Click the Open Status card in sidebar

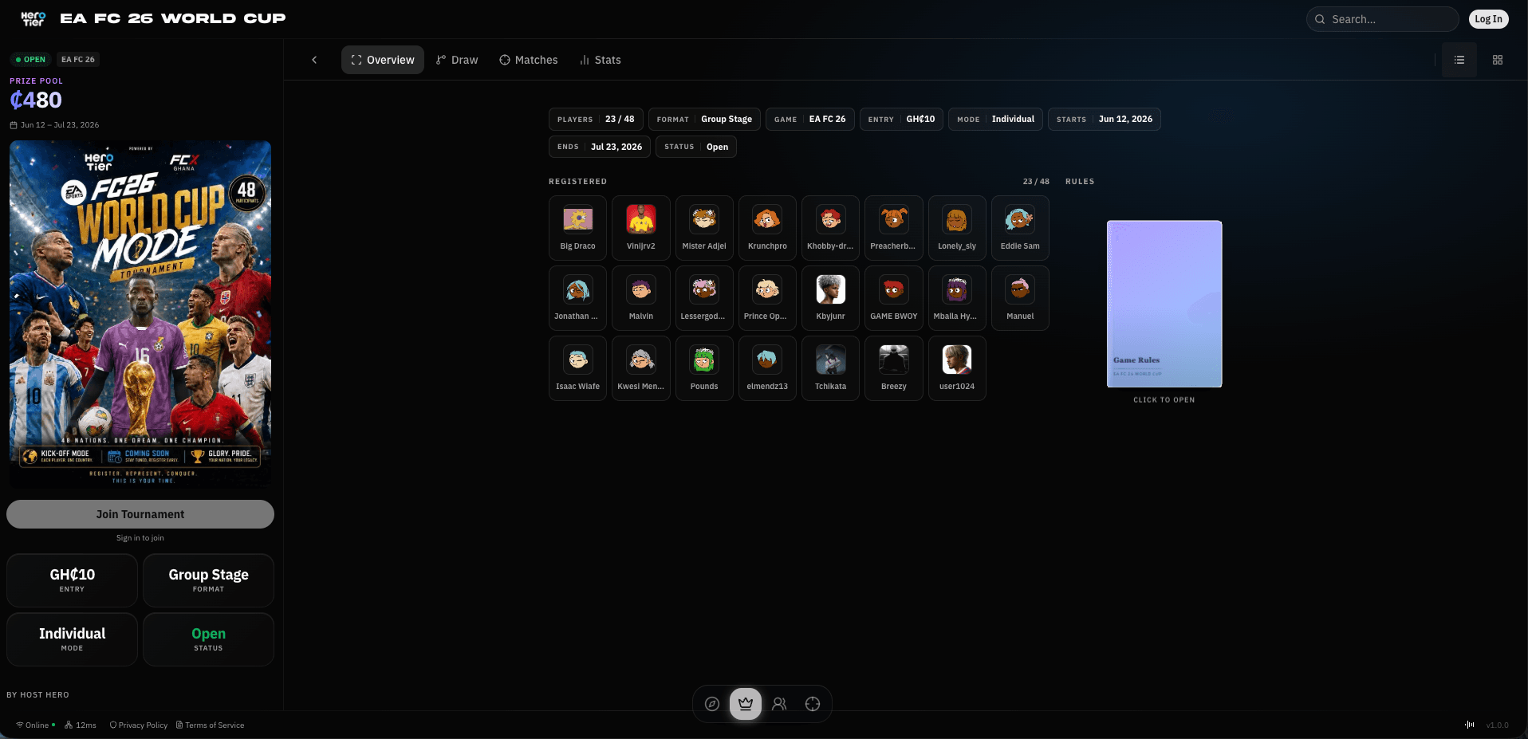pyautogui.click(x=208, y=639)
